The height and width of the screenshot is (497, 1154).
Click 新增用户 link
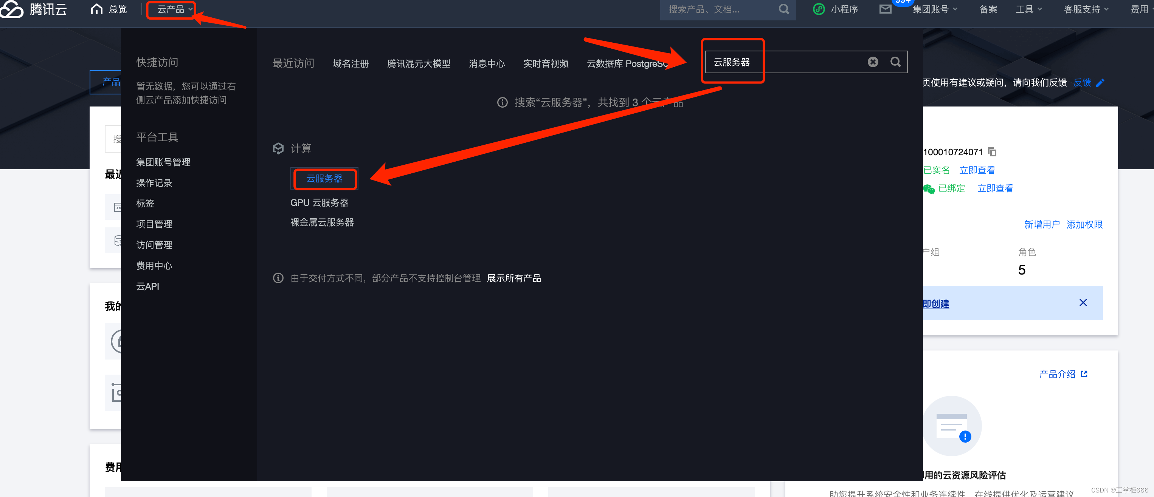[x=1042, y=225]
